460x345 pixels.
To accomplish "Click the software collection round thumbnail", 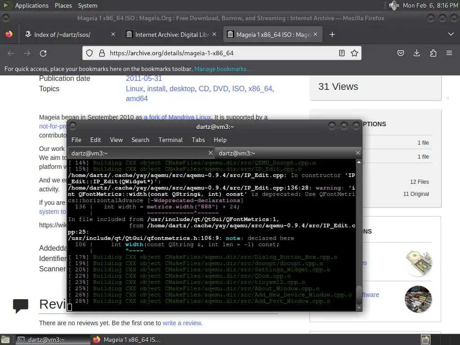I will click(x=418, y=299).
